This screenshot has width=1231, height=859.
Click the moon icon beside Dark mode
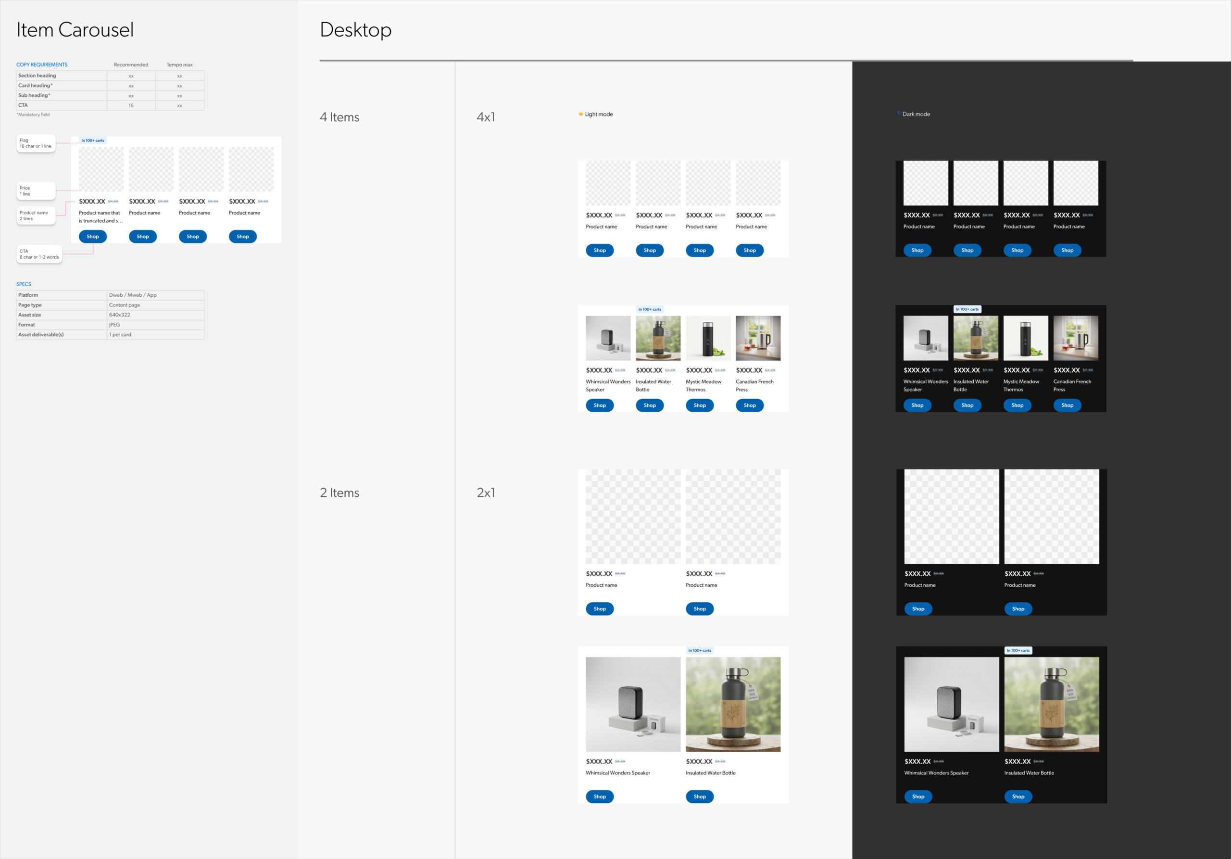899,114
